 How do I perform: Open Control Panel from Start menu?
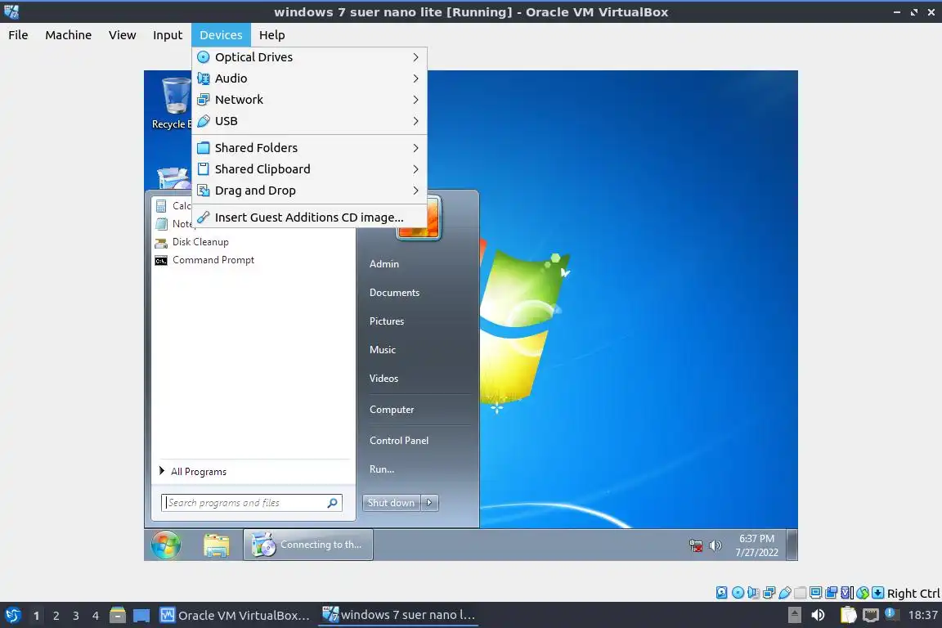click(x=399, y=441)
